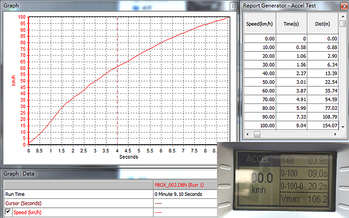Click the red cursor line at 4 seconds

[x=117, y=81]
